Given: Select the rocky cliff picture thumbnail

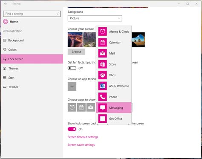Looking at the screenshot, I should 89,40.
